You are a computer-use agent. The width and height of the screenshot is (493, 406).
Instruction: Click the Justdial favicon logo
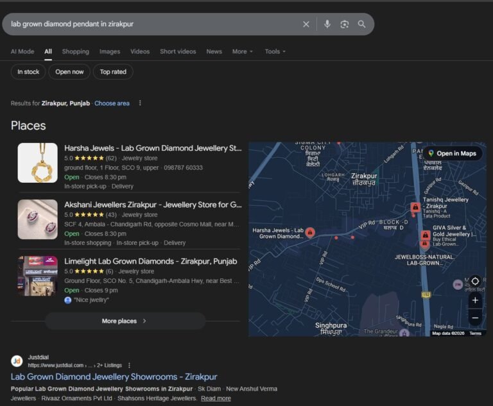tap(17, 361)
